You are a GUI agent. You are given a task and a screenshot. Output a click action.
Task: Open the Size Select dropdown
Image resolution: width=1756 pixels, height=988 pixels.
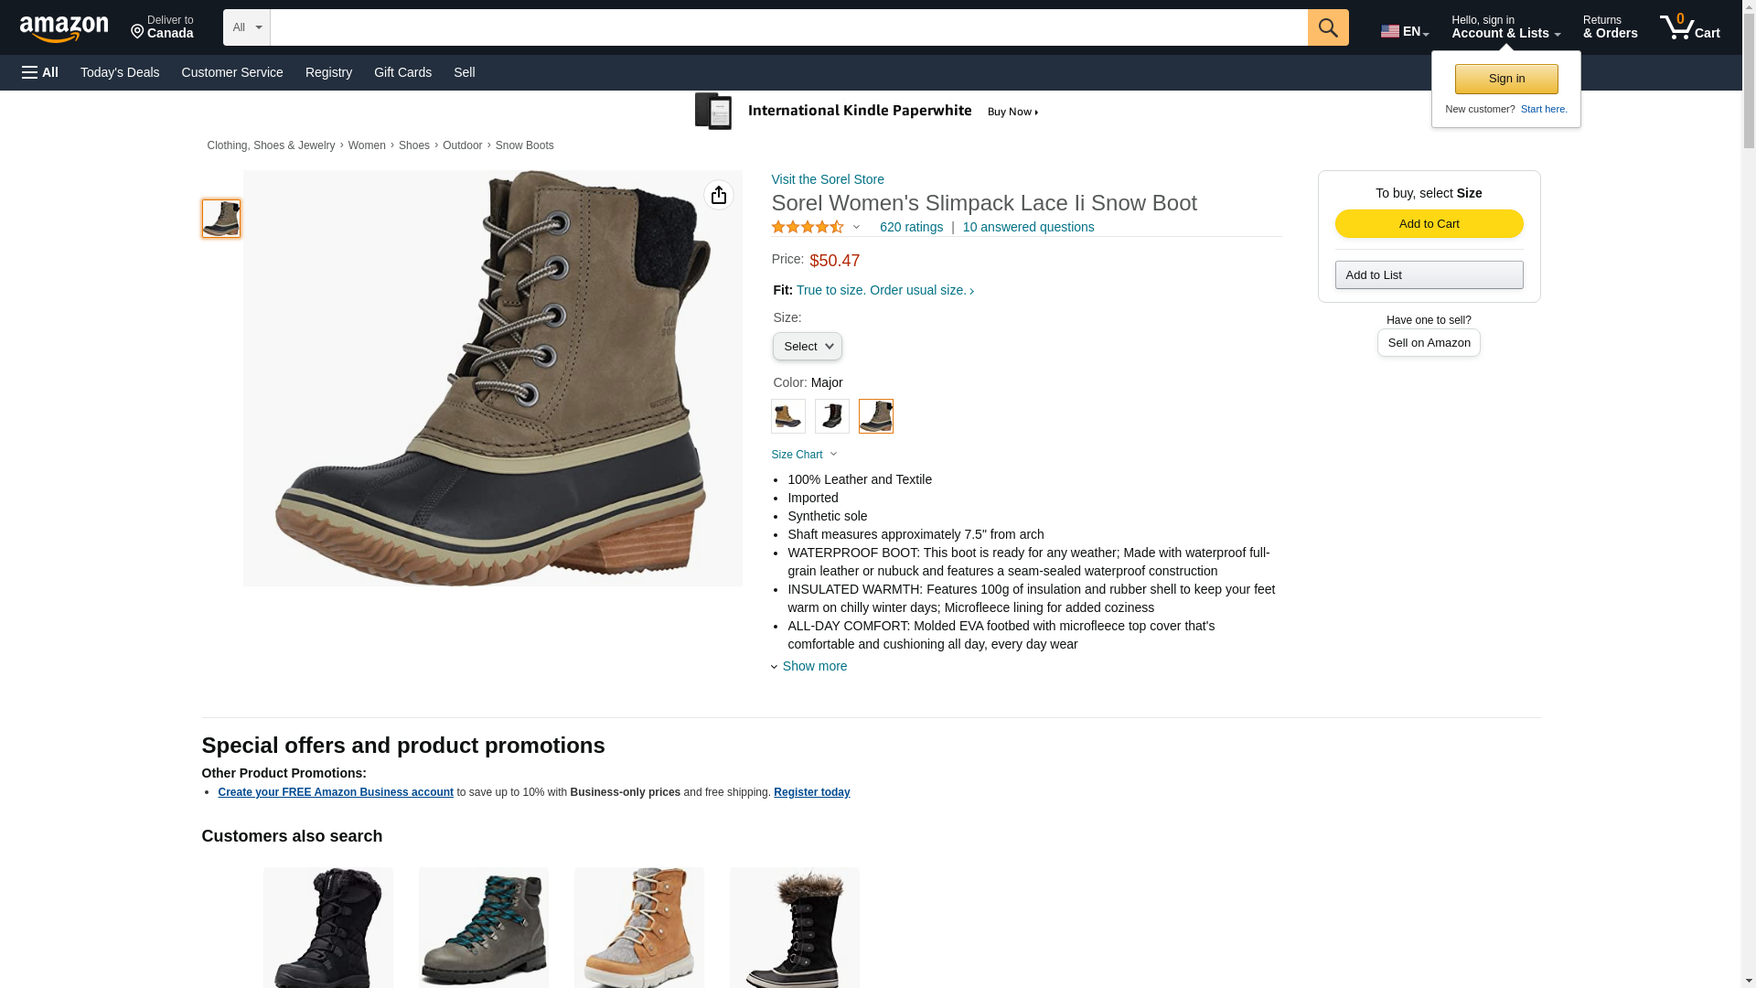tap(807, 347)
